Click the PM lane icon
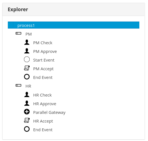Viewport: 148px width, 141px height. [x=18, y=33]
